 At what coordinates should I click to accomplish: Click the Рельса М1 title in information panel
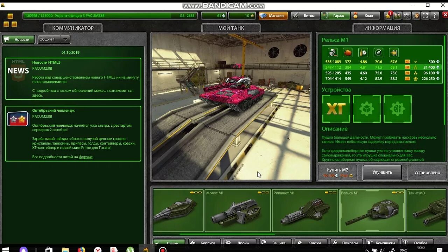tap(335, 40)
